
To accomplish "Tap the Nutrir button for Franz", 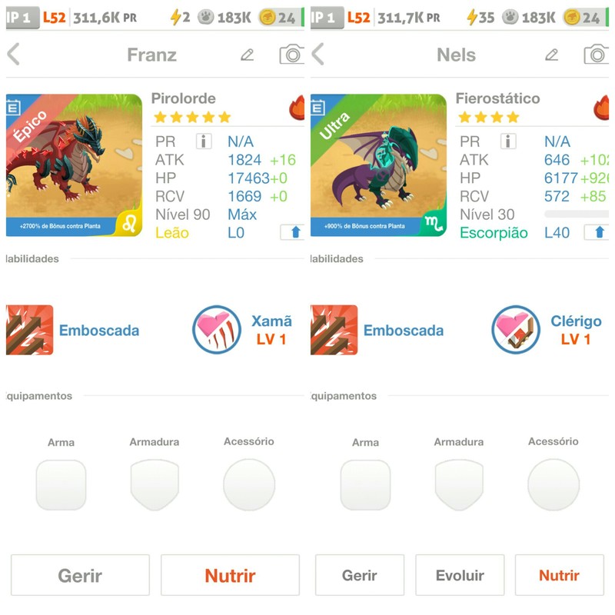I will click(230, 575).
